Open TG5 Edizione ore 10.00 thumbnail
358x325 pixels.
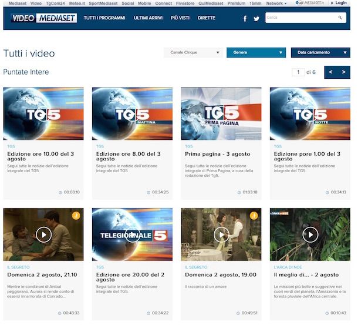pos(43,113)
